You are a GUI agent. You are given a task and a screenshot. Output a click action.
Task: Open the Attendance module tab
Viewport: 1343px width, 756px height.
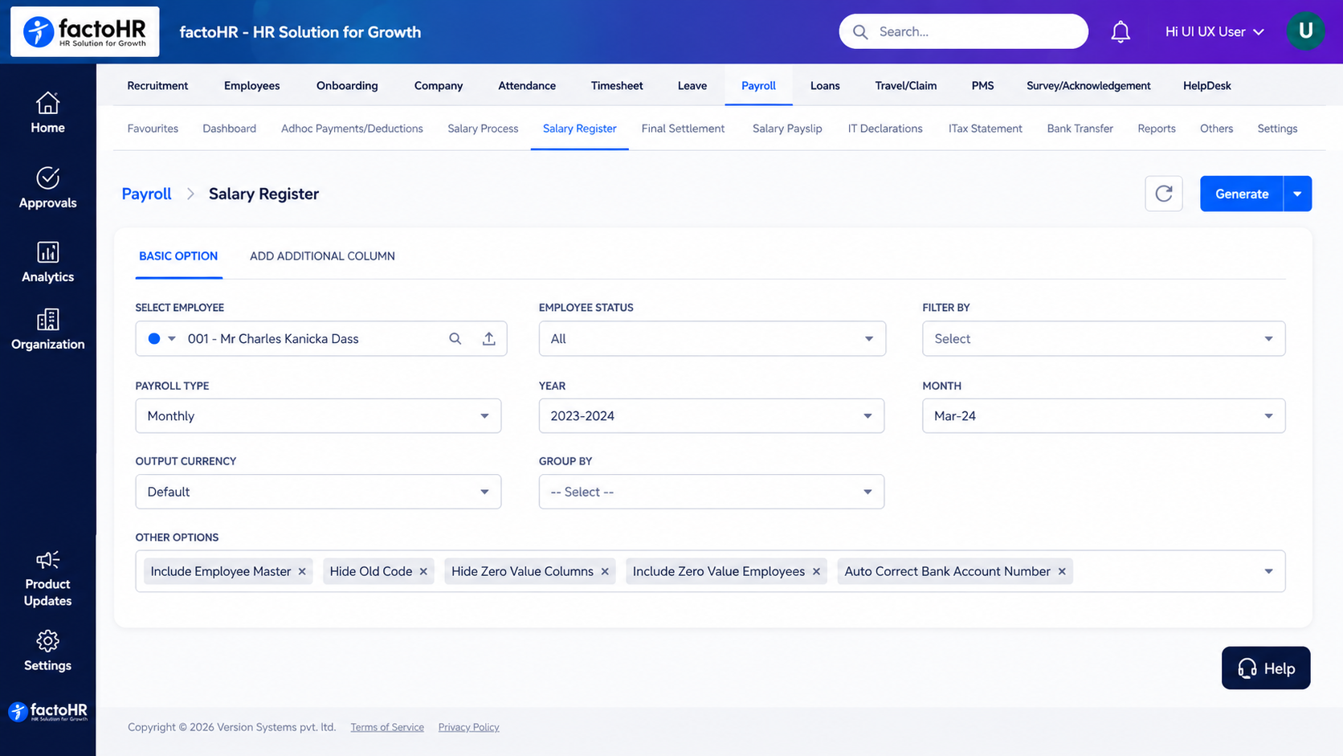pyautogui.click(x=527, y=86)
